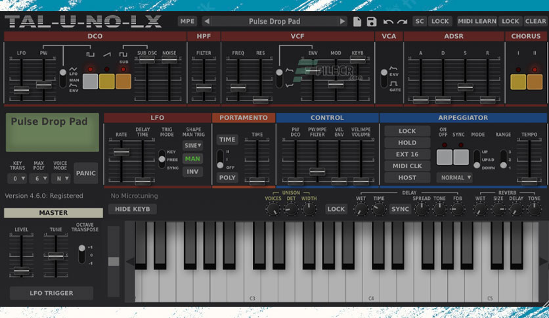Click the delay SYNC button
Viewport: 549px width, 318px height.
(x=400, y=209)
